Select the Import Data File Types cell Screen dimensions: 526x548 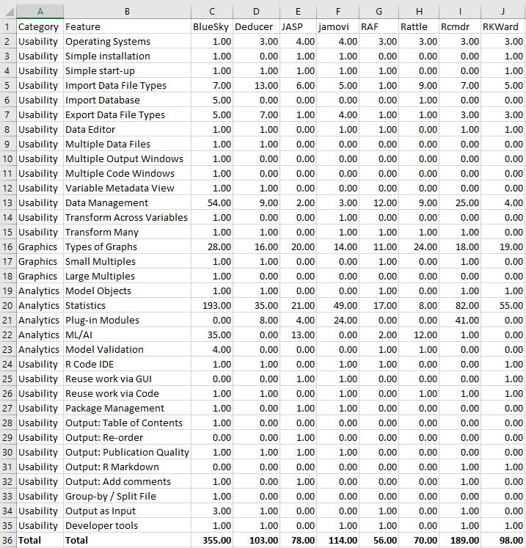pyautogui.click(x=127, y=86)
